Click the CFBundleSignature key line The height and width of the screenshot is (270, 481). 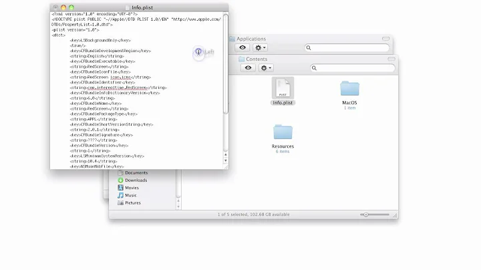point(102,135)
